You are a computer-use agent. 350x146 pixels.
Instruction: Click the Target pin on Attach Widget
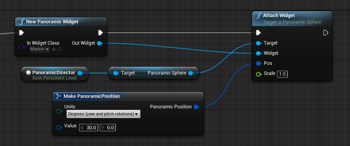coord(258,43)
